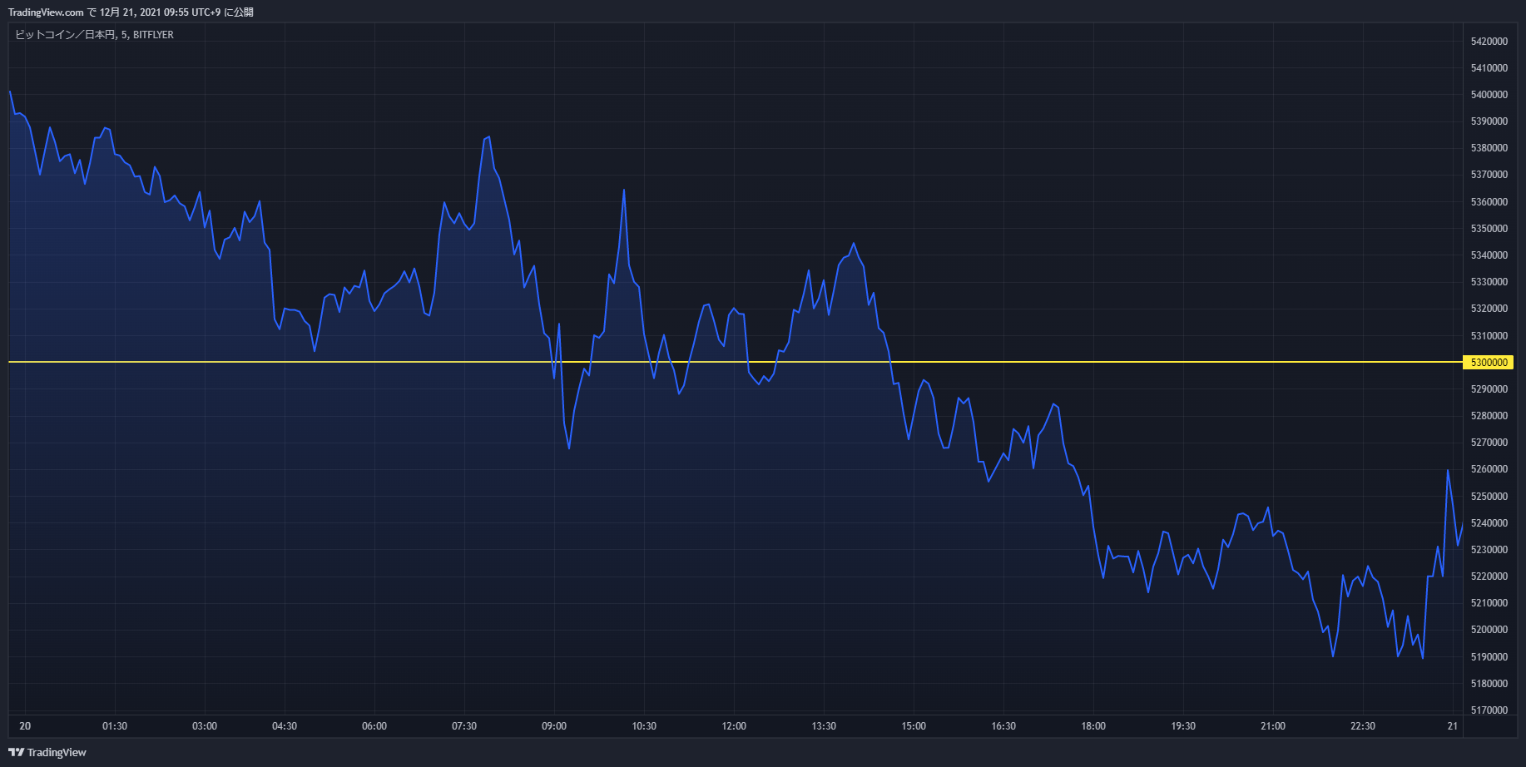Click the 01:30 time axis label
The image size is (1526, 767).
(115, 726)
